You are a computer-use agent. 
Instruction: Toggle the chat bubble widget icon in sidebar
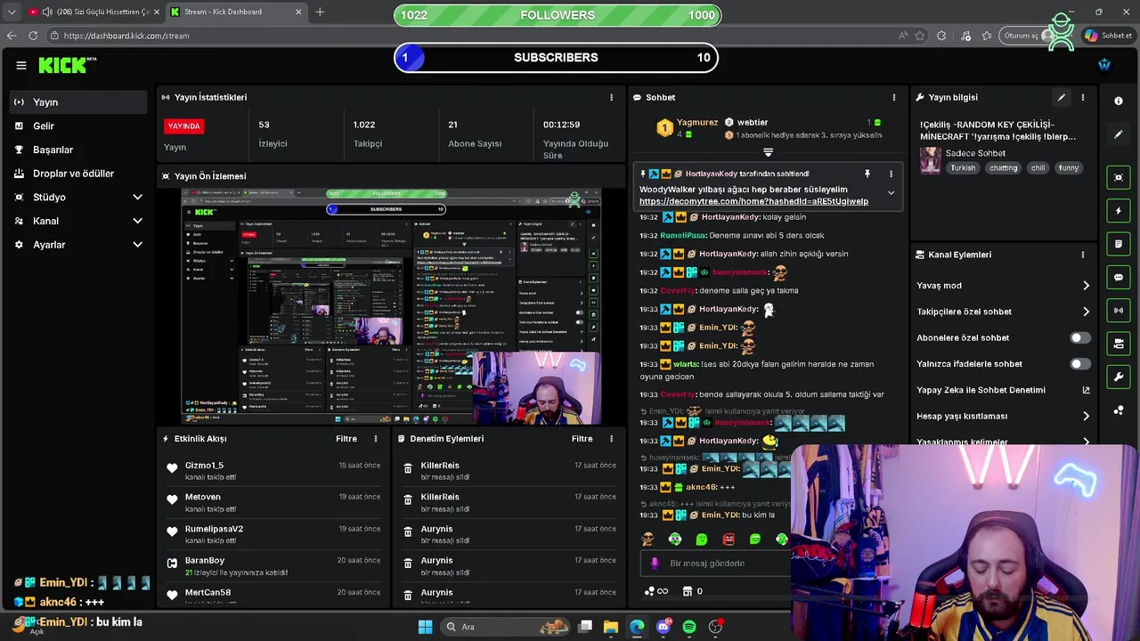pyautogui.click(x=1119, y=278)
